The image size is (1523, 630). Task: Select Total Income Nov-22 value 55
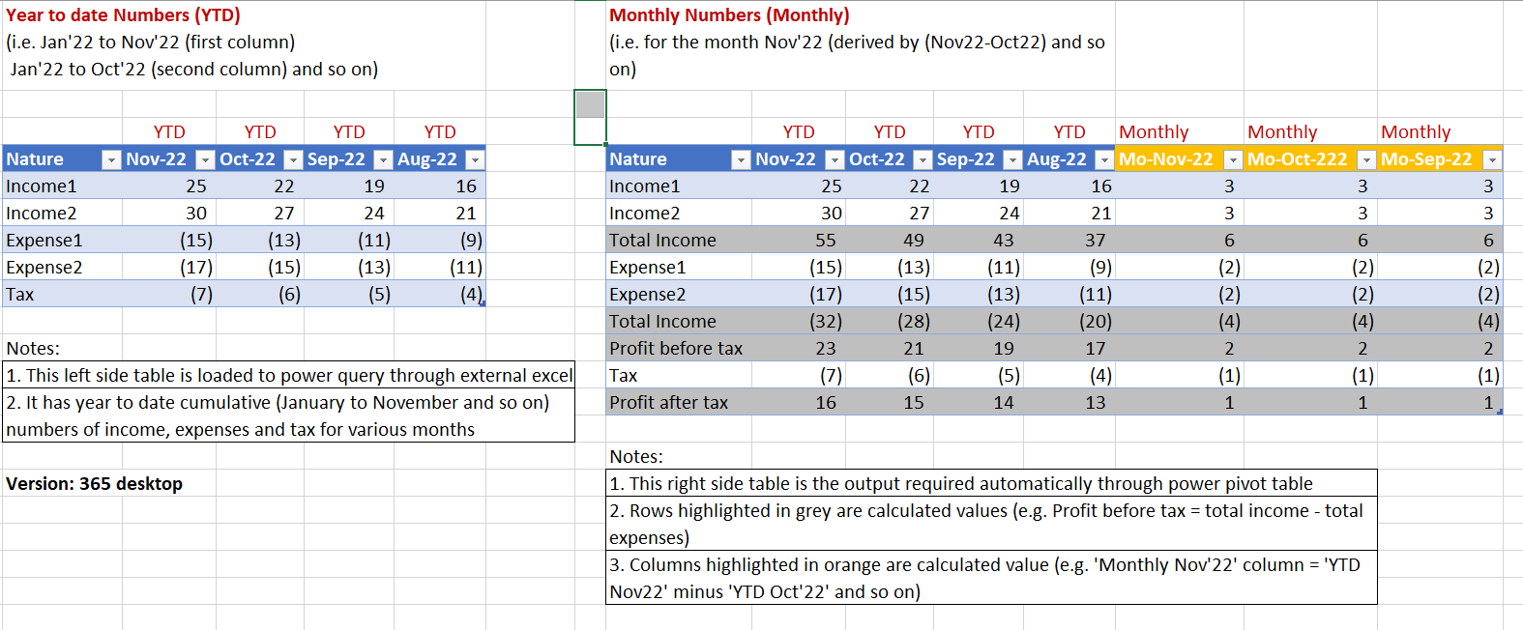click(826, 241)
